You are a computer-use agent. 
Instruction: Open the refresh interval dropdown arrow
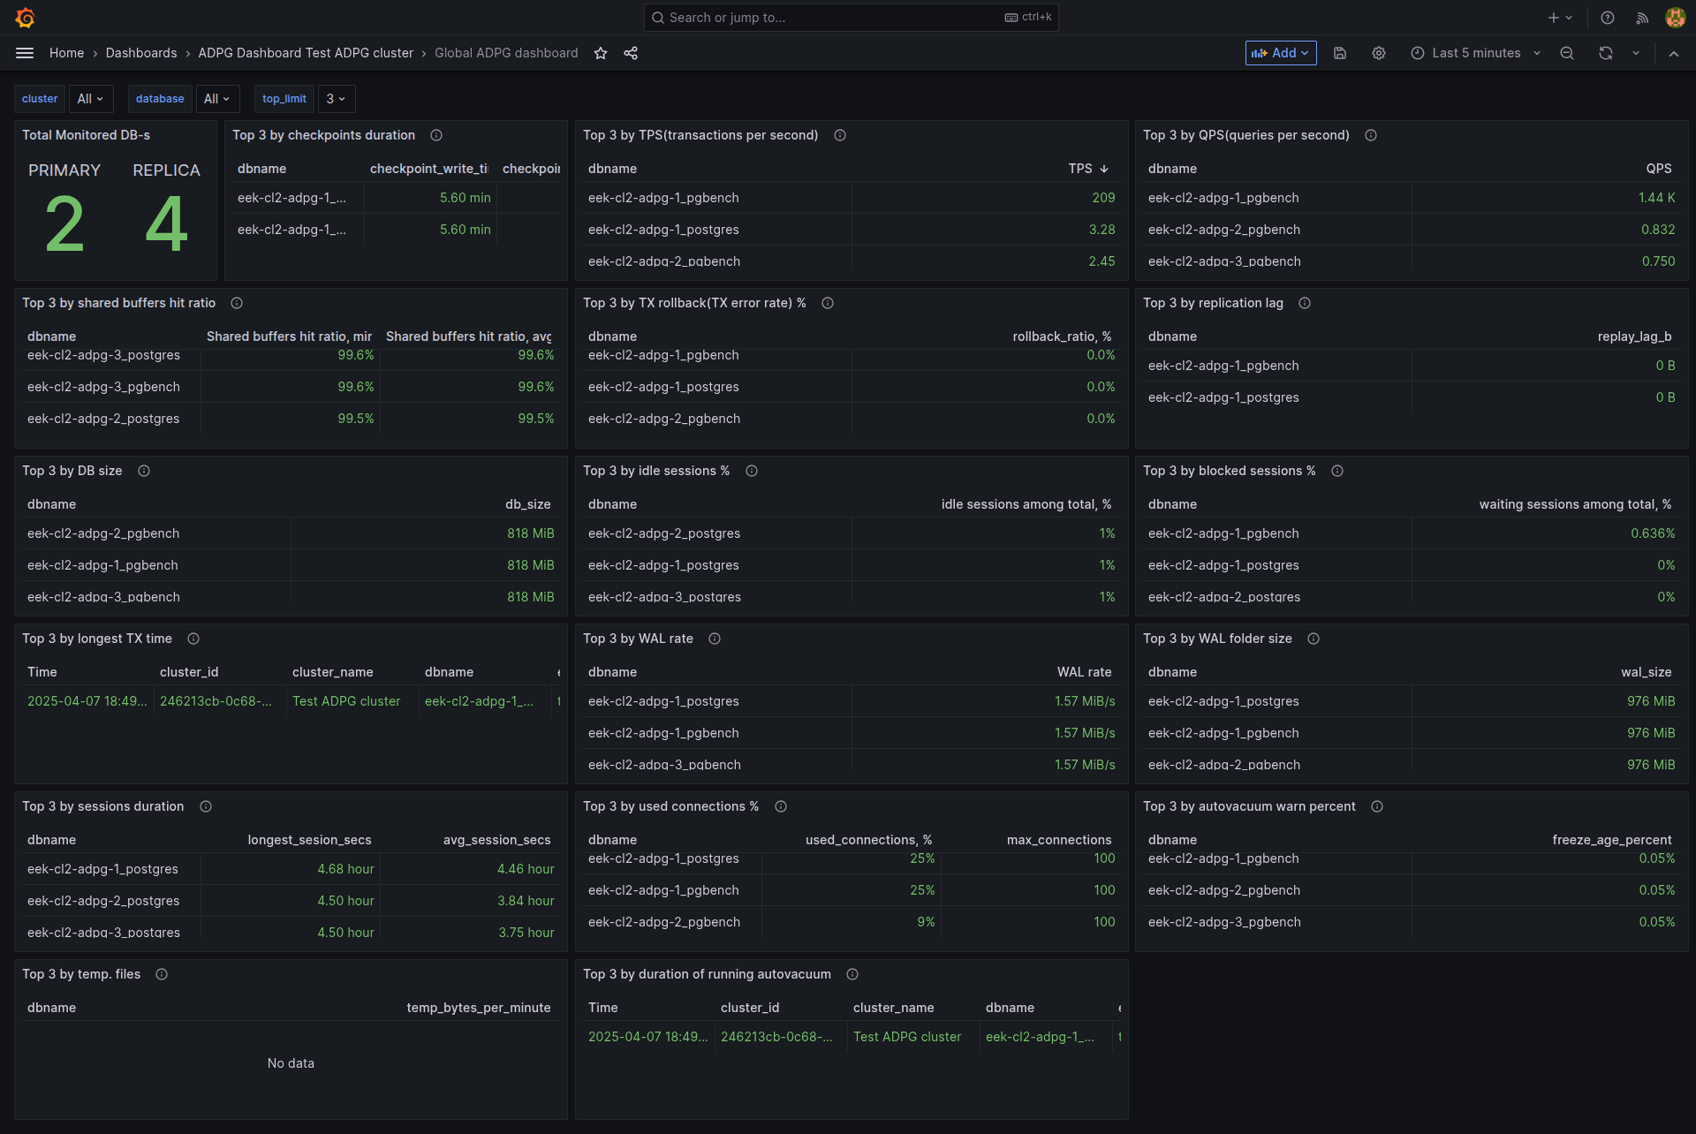1636,53
